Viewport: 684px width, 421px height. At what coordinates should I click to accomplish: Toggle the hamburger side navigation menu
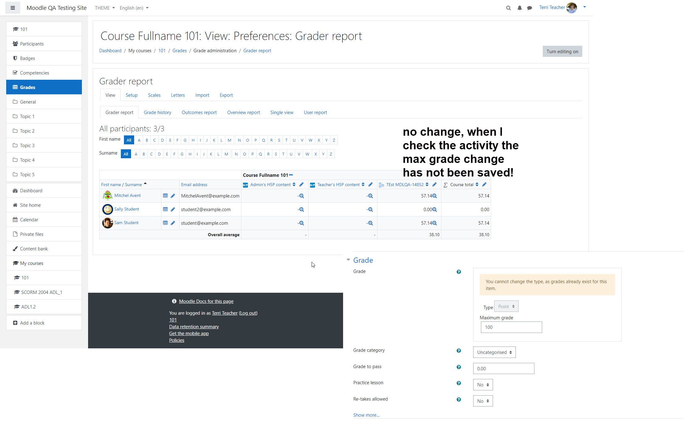pyautogui.click(x=13, y=8)
